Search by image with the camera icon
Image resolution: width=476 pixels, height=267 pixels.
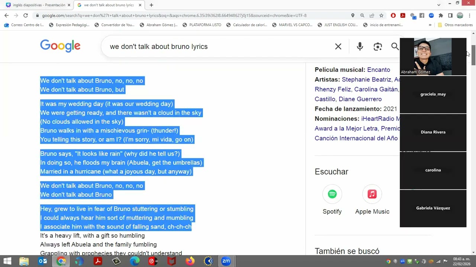pos(378,46)
